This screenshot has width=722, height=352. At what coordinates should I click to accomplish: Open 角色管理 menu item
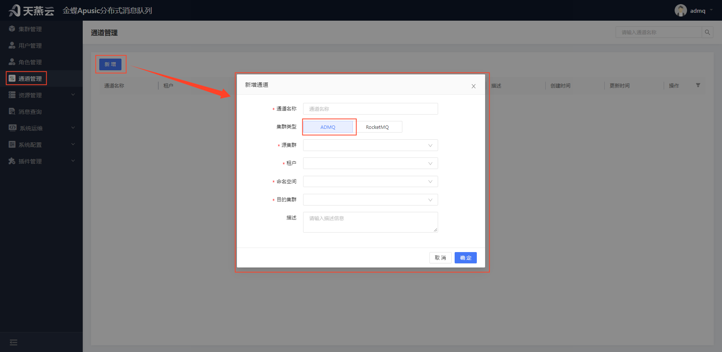41,62
